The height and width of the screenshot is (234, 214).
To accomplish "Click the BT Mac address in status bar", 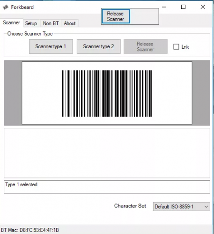I will click(x=30, y=230).
